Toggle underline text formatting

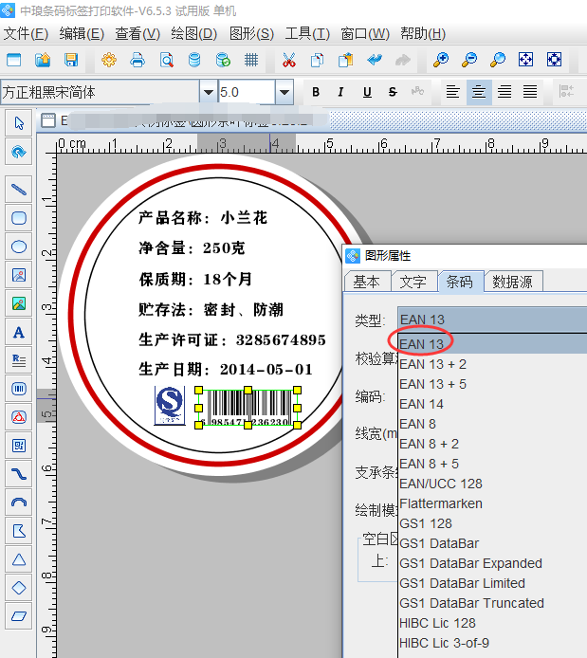[367, 92]
